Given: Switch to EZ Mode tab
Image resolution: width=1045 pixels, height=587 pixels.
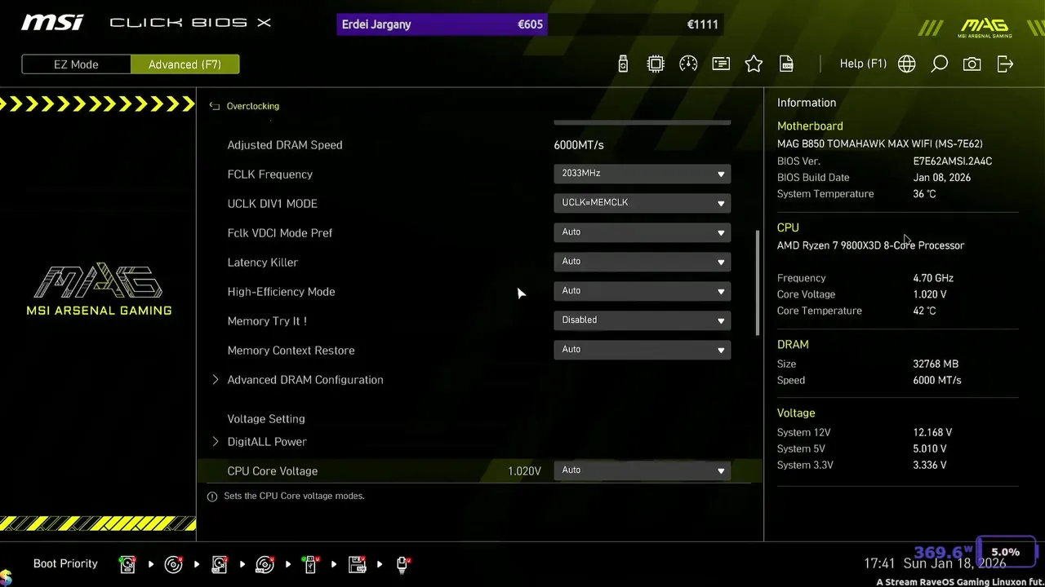Looking at the screenshot, I should coord(76,64).
